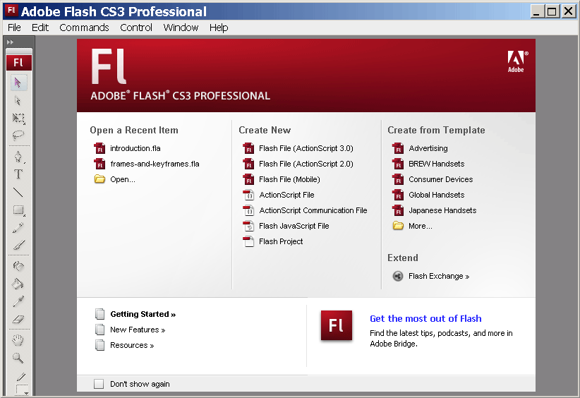580x398 pixels.
Task: Select the Pen tool
Action: 18,157
